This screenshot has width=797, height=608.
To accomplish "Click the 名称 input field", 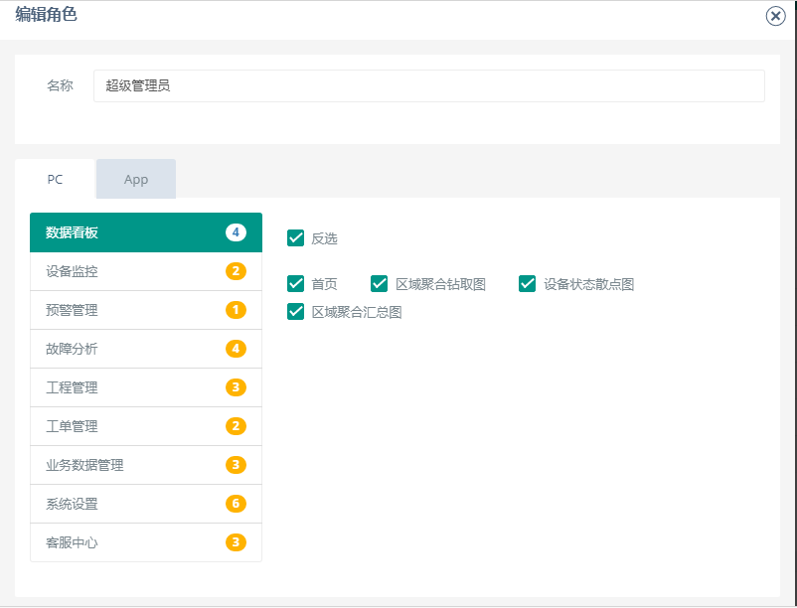I will coord(429,85).
